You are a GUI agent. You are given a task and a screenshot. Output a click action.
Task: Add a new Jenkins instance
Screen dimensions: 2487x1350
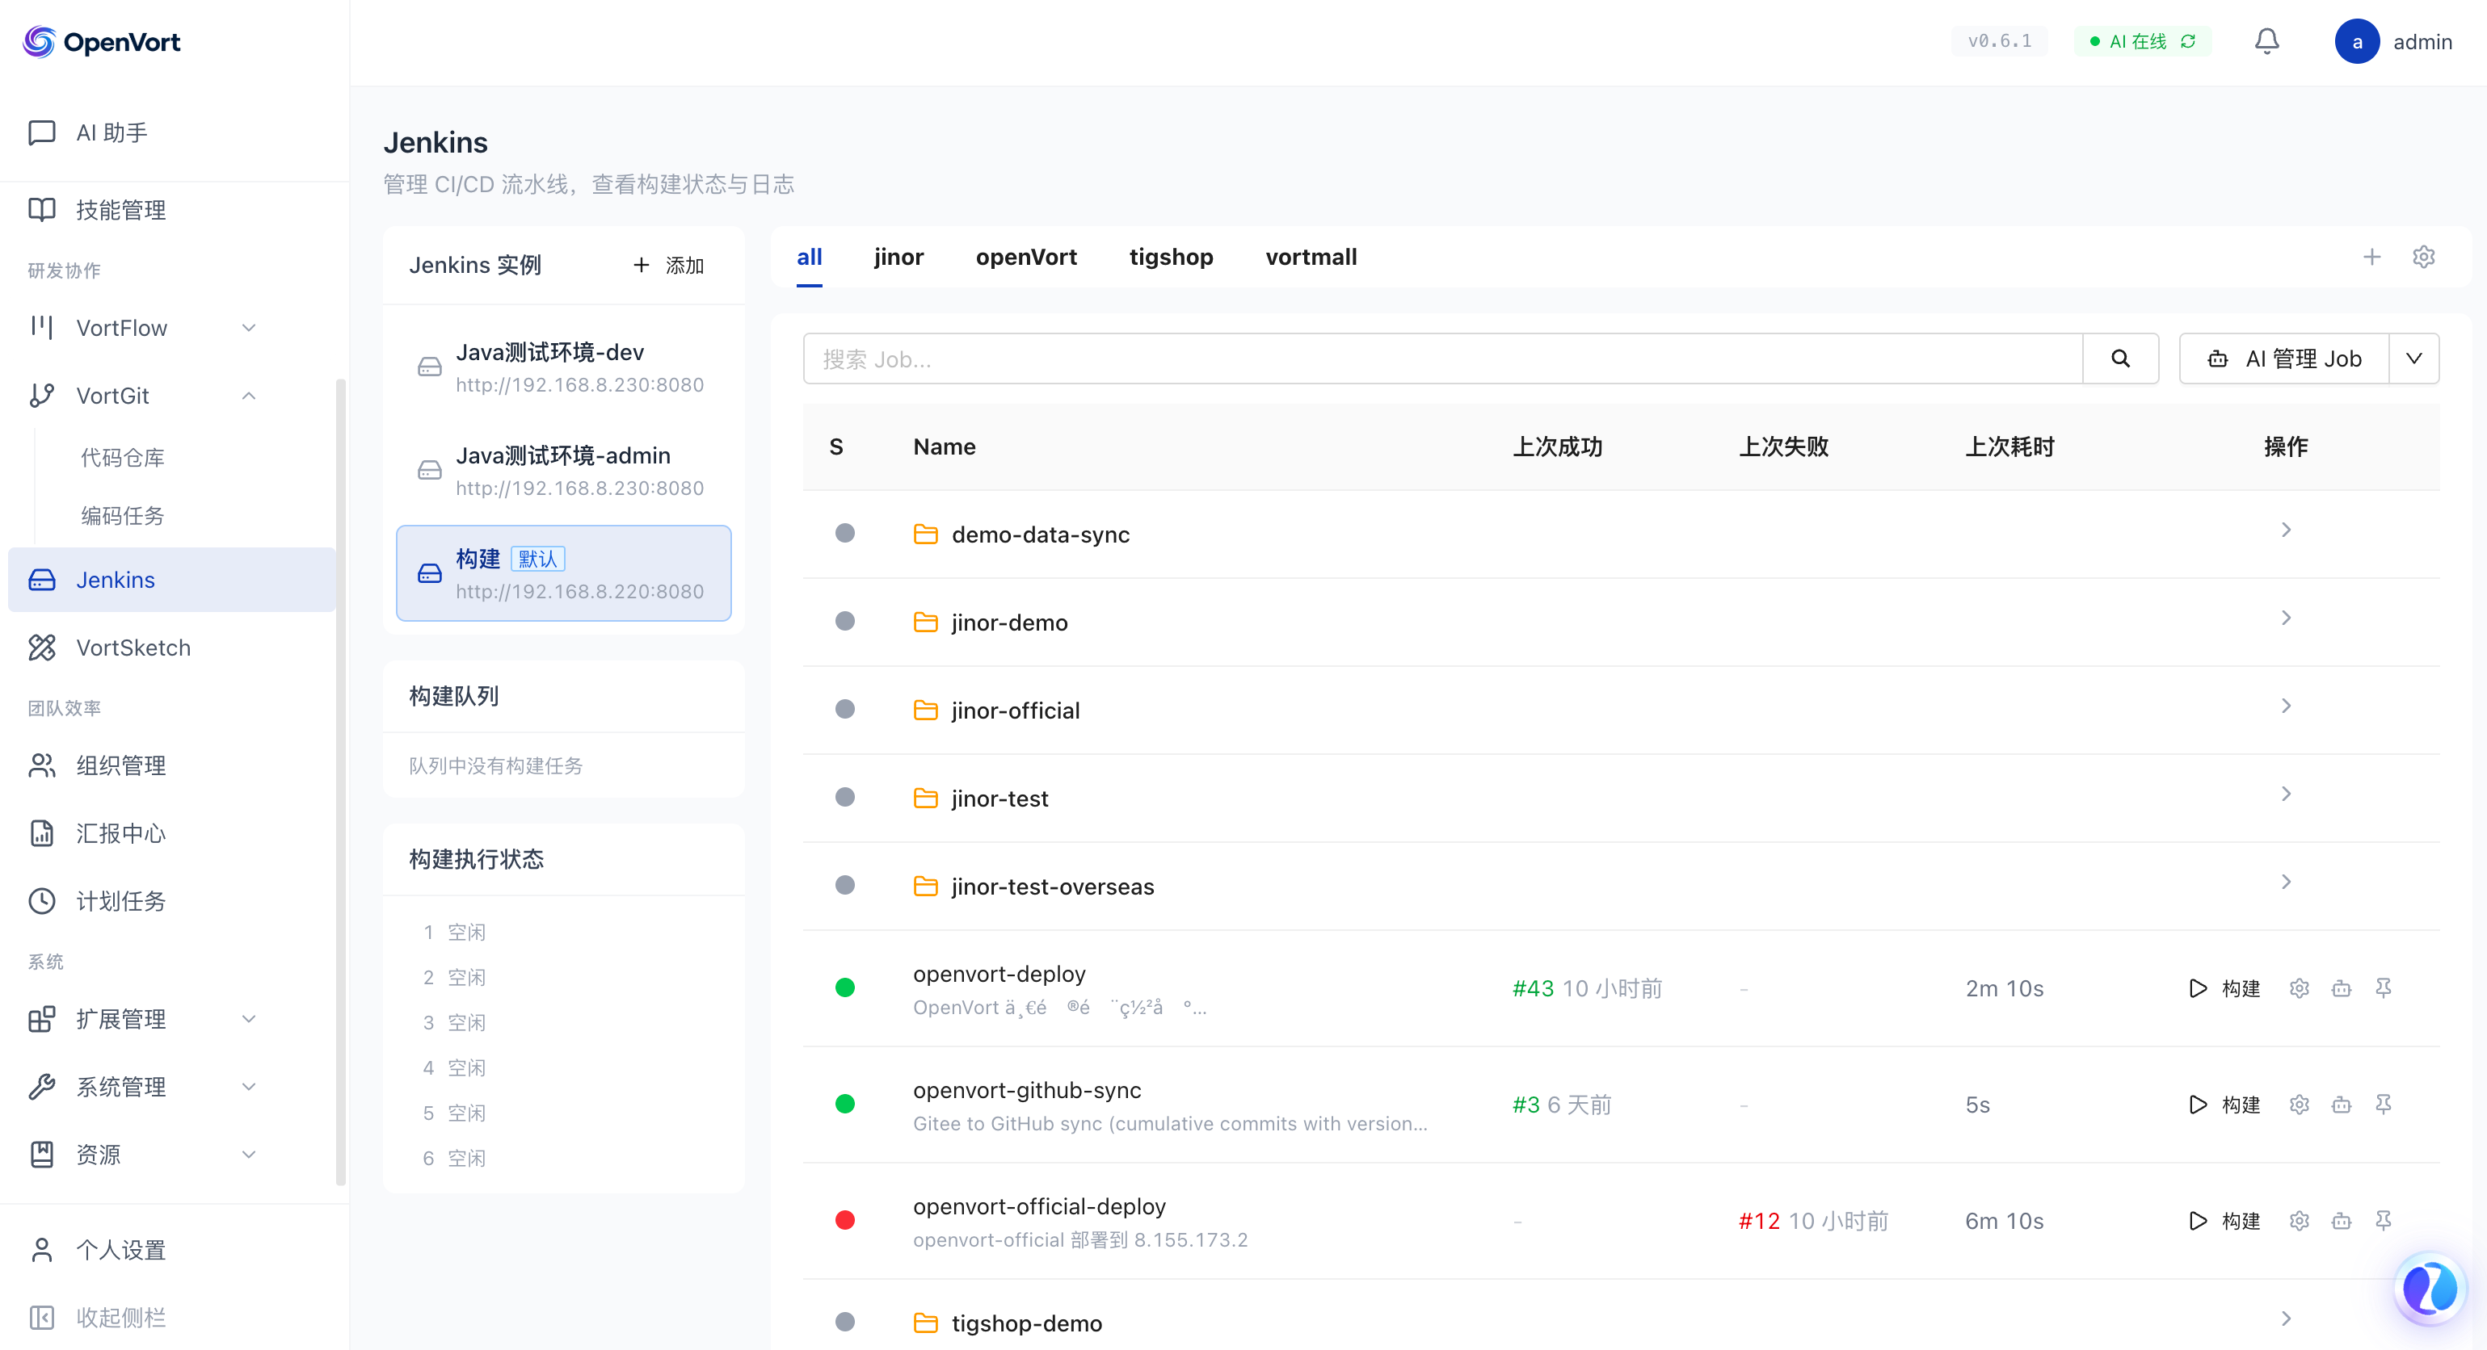[668, 266]
